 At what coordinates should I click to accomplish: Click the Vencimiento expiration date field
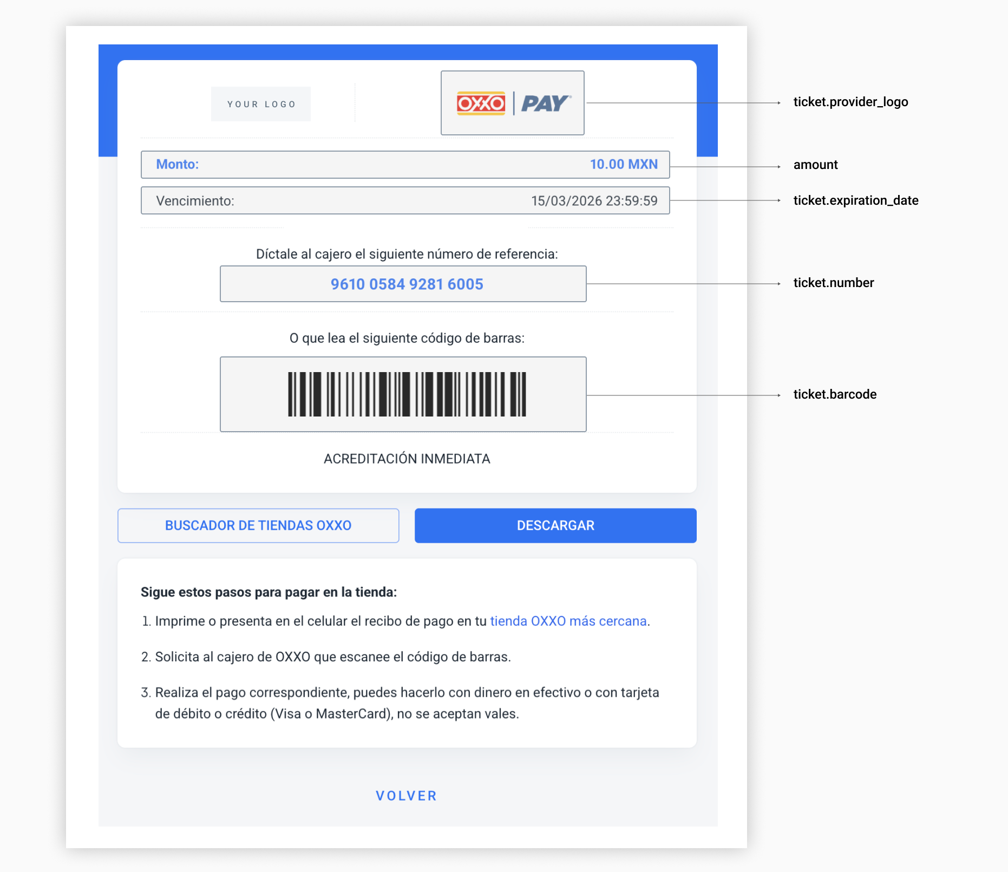point(405,200)
